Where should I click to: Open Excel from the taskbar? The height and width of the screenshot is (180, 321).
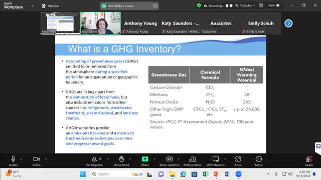point(205,174)
